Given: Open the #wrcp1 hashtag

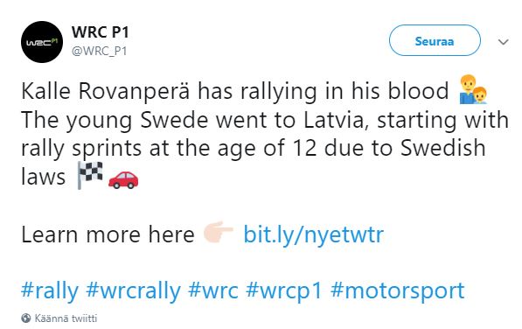Looking at the screenshot, I should coord(284,290).
